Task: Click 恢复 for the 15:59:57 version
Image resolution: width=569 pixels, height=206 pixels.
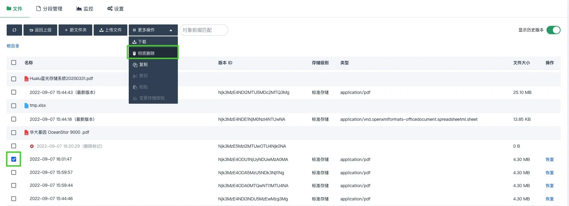Action: (x=549, y=173)
